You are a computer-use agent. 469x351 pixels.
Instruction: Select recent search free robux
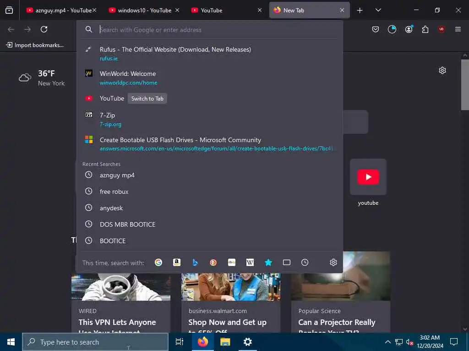[x=209, y=191]
